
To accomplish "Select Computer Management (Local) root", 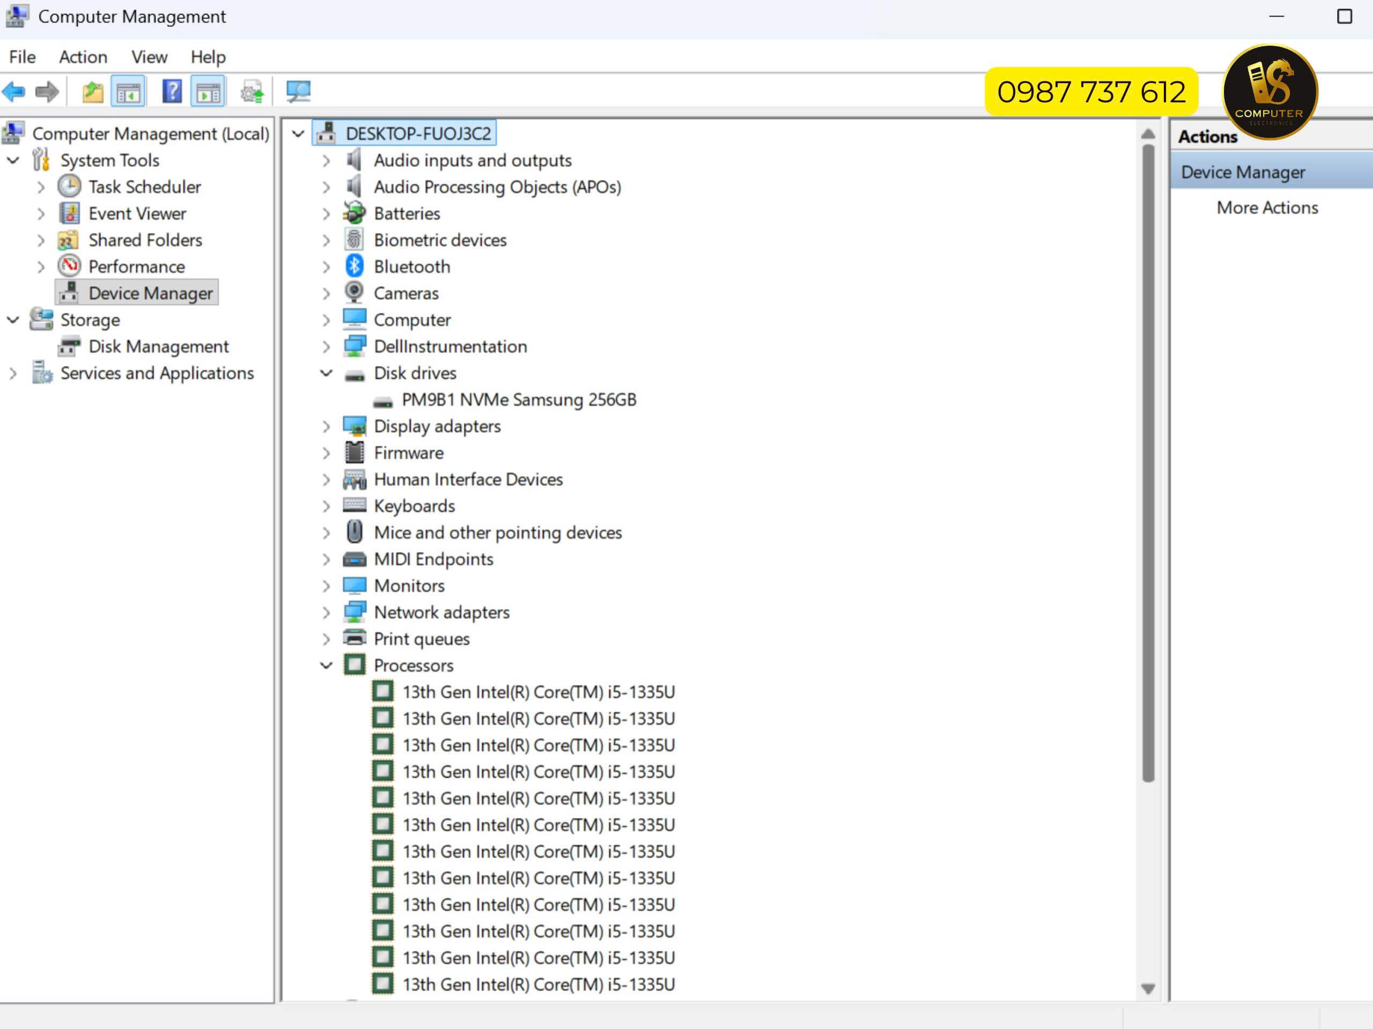I will [x=151, y=133].
